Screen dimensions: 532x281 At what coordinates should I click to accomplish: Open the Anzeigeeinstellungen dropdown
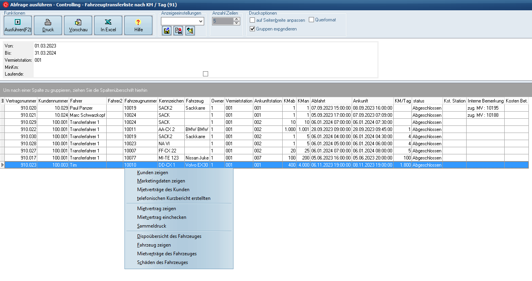click(201, 21)
